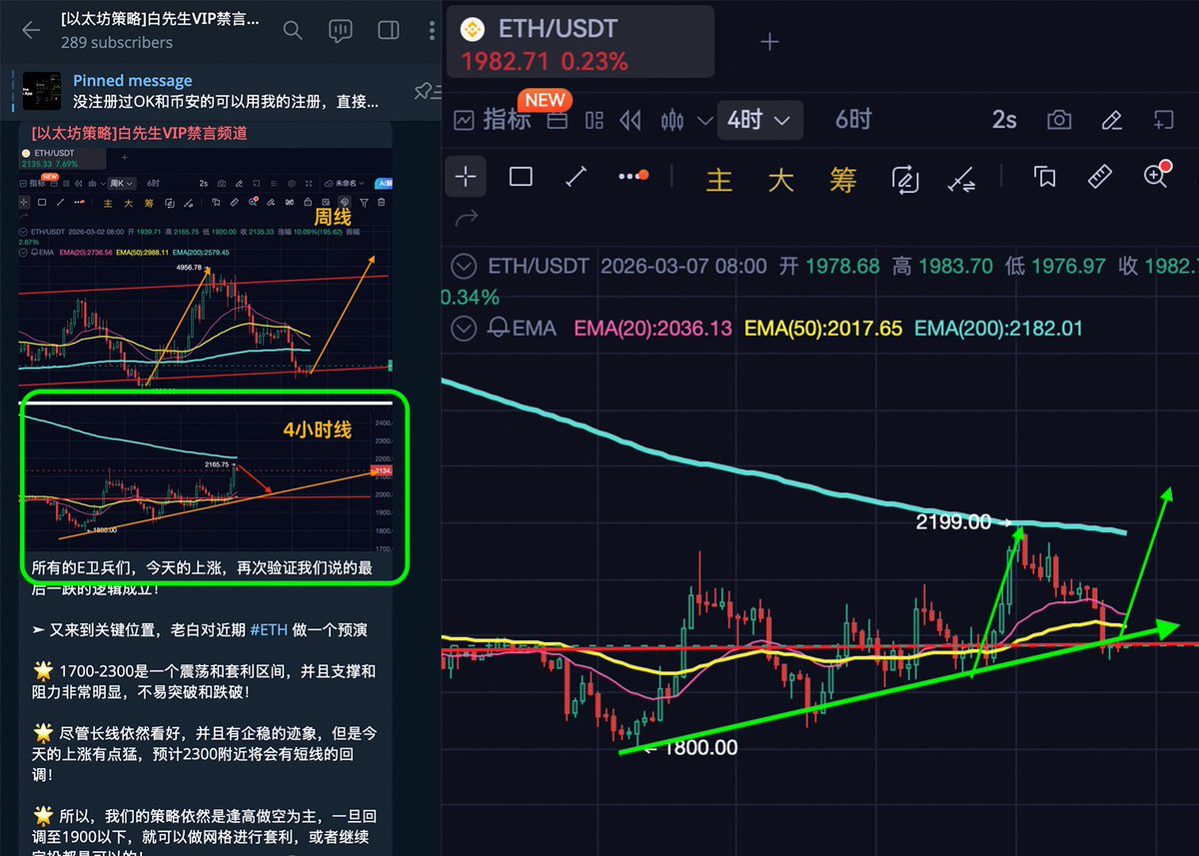Follow the #ETH hashtag link
This screenshot has height=856, width=1199.
[x=268, y=630]
